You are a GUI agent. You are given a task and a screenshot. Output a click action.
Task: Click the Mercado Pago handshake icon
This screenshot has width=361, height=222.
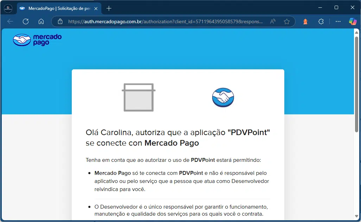223,97
